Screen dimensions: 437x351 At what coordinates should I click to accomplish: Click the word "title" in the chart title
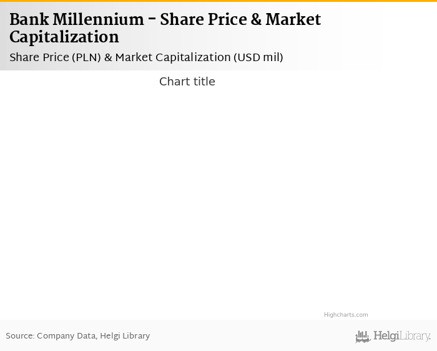pos(203,82)
